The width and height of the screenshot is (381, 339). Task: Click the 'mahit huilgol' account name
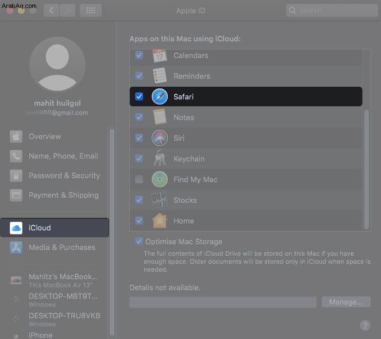click(57, 103)
